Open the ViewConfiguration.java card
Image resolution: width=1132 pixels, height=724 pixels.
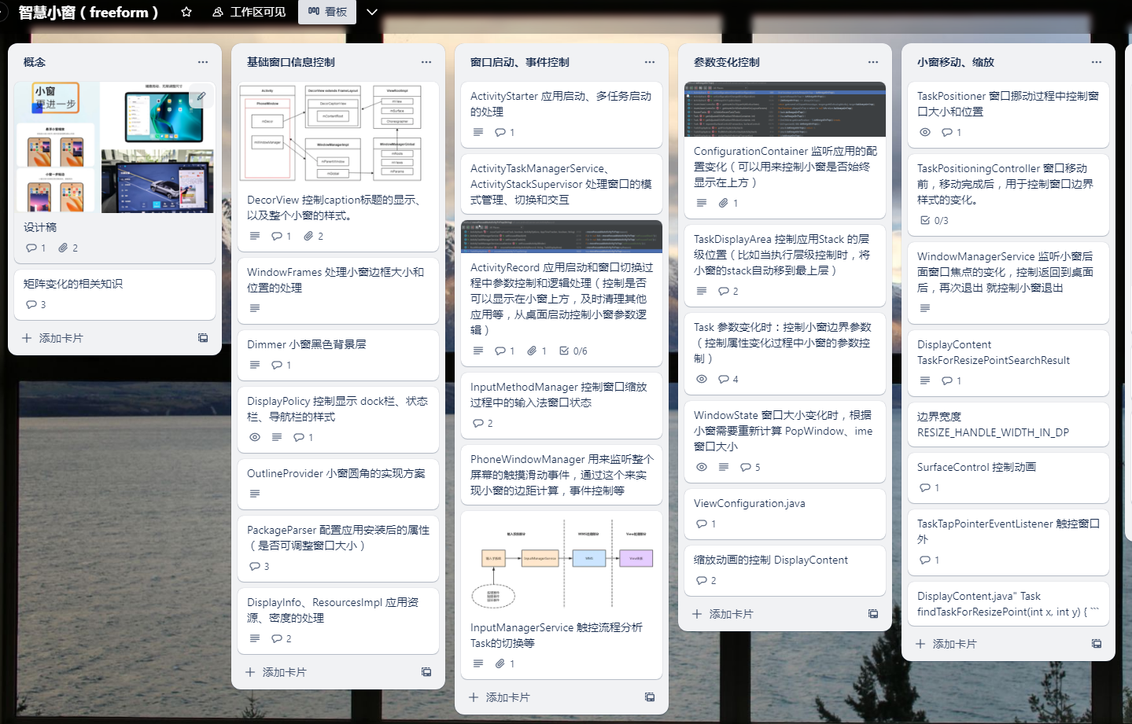pos(785,513)
